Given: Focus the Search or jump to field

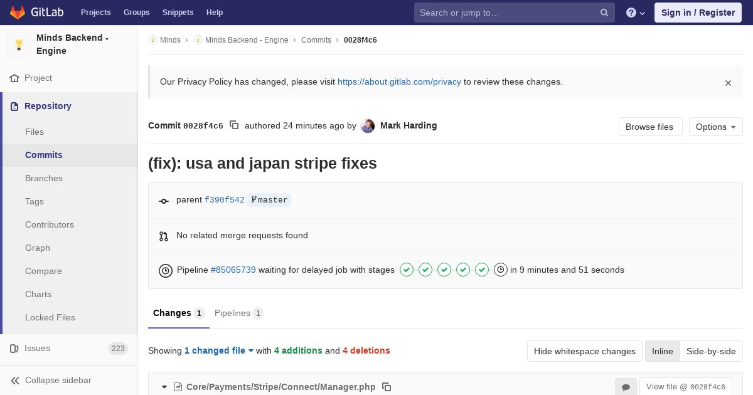Looking at the screenshot, I should tap(515, 13).
